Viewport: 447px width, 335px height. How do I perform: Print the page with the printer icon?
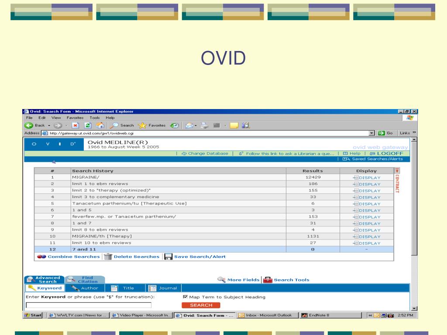[x=204, y=125]
